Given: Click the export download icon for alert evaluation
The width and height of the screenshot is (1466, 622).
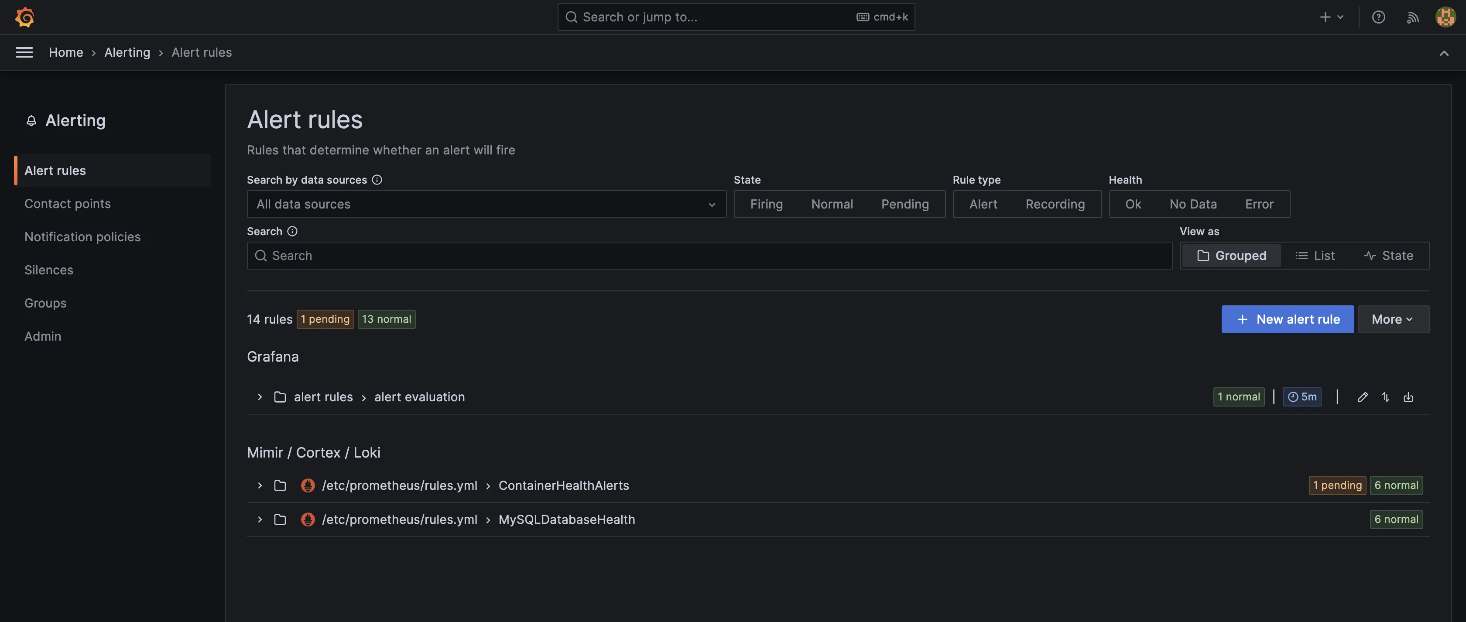Looking at the screenshot, I should (x=1408, y=397).
